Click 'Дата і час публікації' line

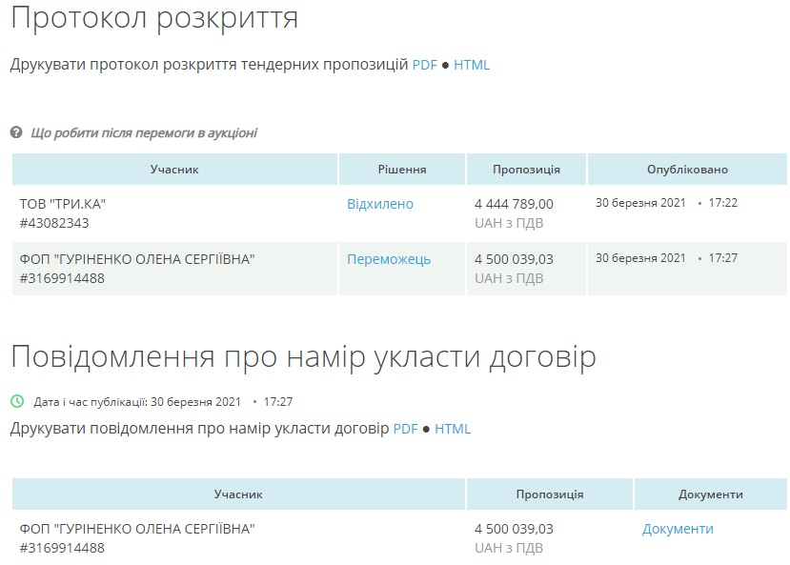click(x=163, y=402)
